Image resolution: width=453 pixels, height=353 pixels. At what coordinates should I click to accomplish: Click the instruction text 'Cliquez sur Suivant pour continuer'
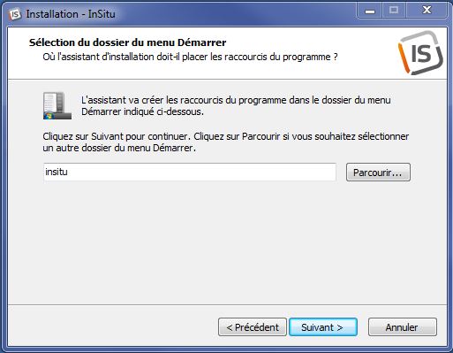click(x=225, y=142)
